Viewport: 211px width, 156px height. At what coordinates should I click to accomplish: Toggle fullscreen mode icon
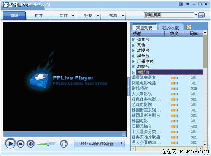point(64,144)
